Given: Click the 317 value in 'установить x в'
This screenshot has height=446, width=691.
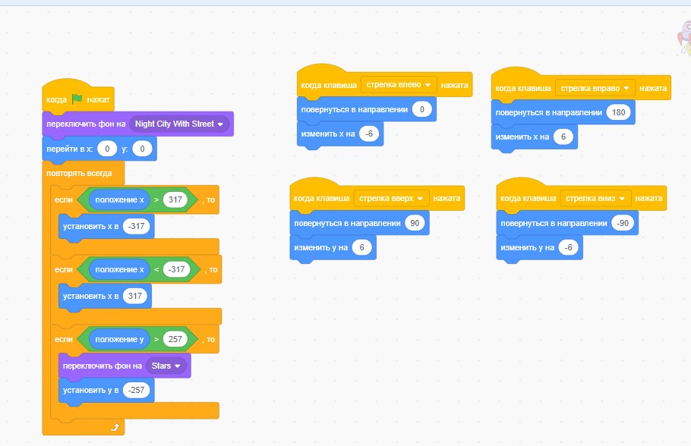Looking at the screenshot, I should click(x=135, y=296).
